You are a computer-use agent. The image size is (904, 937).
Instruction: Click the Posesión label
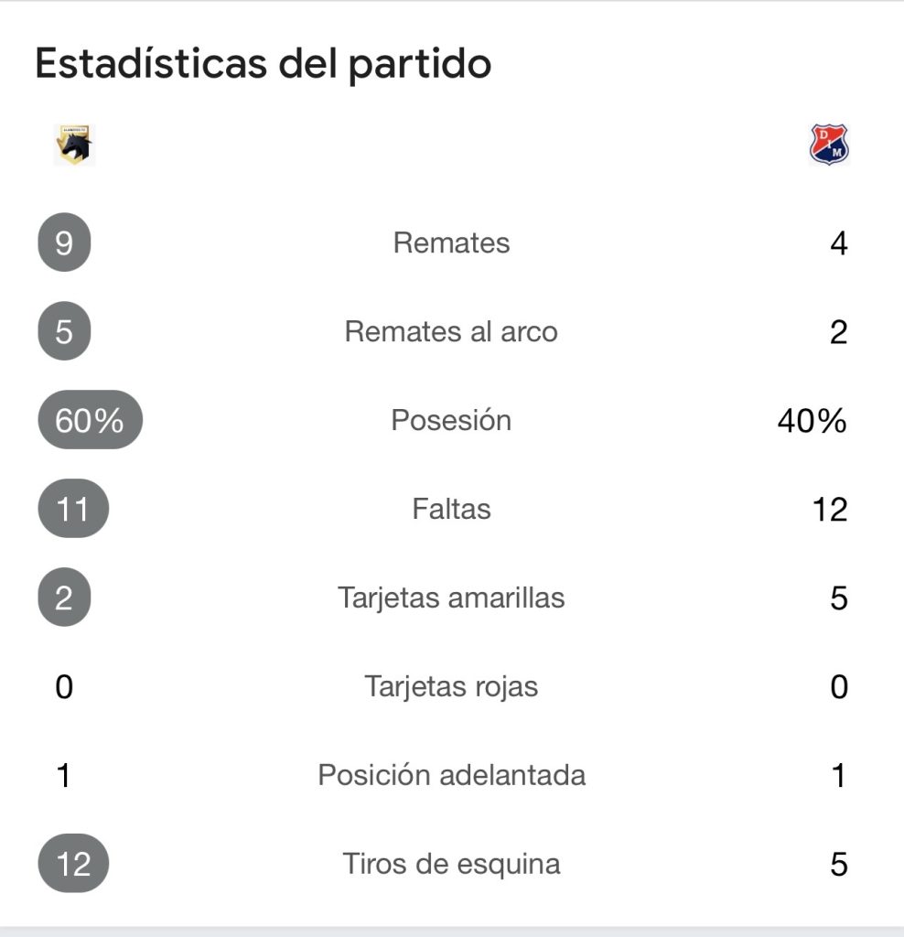(451, 420)
